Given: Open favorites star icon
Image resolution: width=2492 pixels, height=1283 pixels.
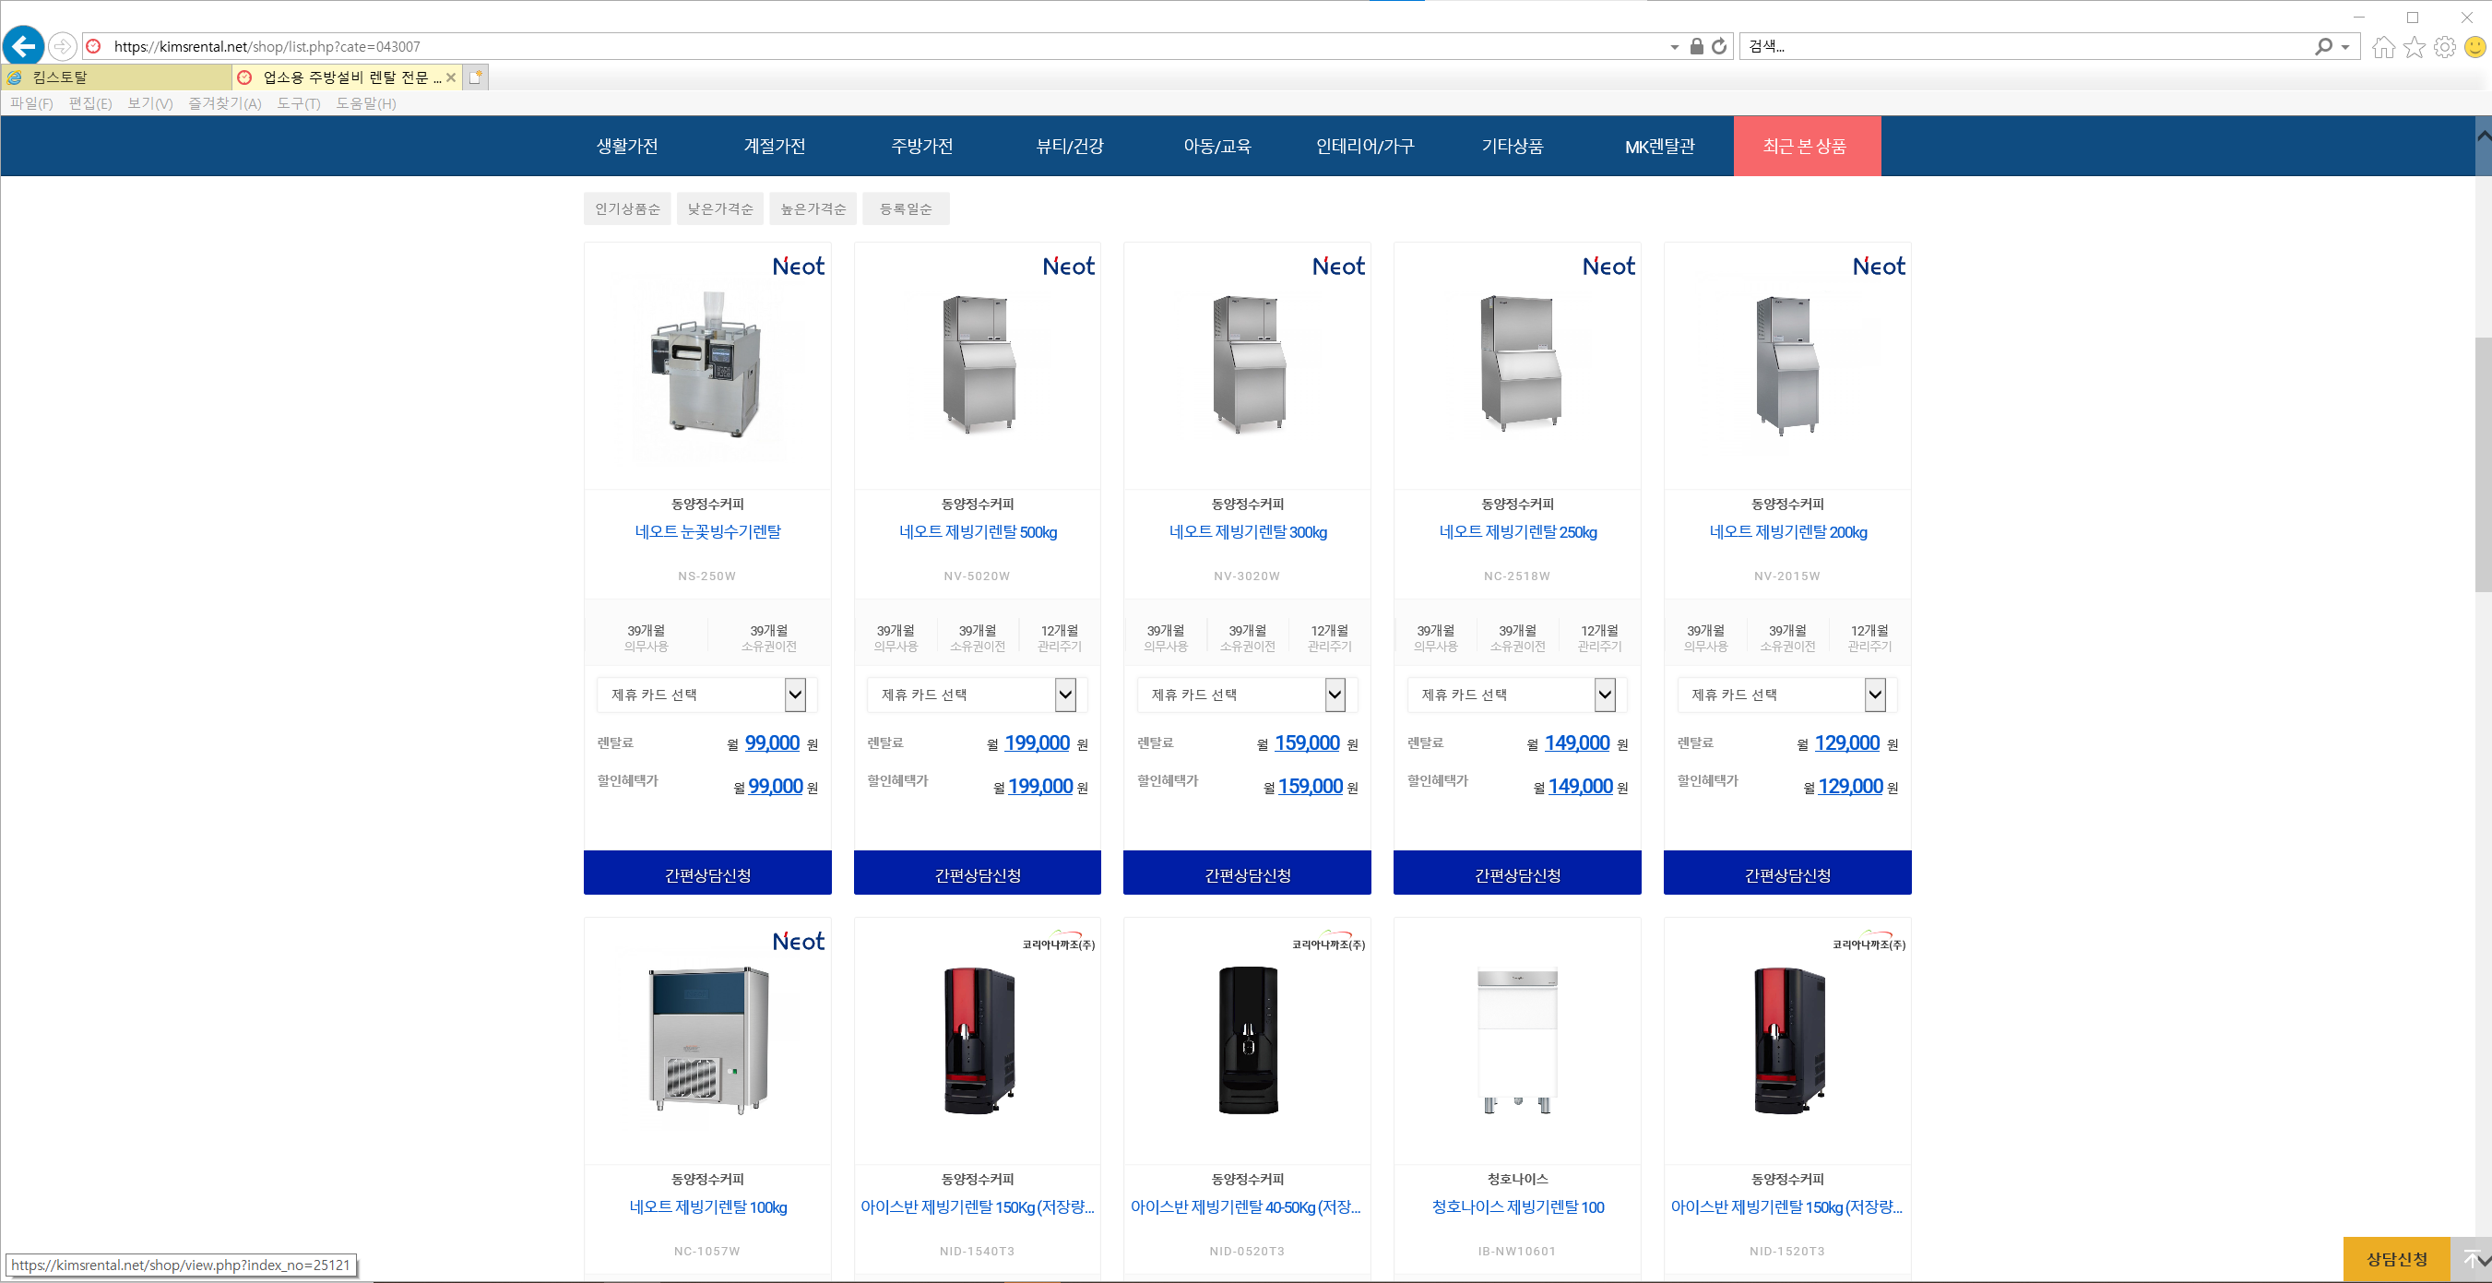Looking at the screenshot, I should coord(2415,46).
